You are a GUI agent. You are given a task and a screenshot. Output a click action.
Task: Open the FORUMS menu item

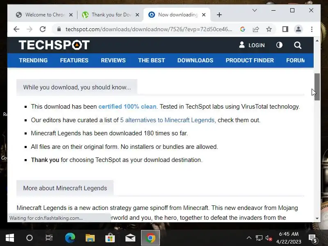point(296,60)
